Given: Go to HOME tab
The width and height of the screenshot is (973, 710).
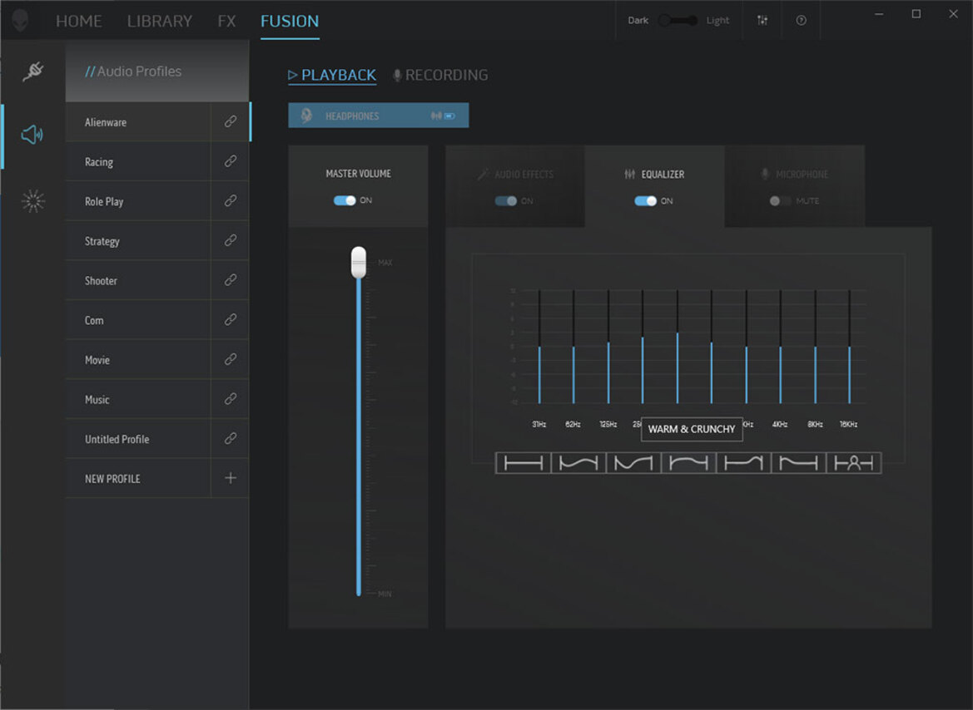Looking at the screenshot, I should pyautogui.click(x=79, y=21).
